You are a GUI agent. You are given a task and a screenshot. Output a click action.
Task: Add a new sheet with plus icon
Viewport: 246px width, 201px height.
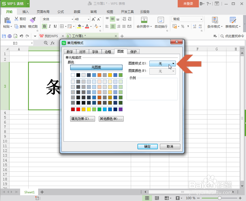pos(42,192)
